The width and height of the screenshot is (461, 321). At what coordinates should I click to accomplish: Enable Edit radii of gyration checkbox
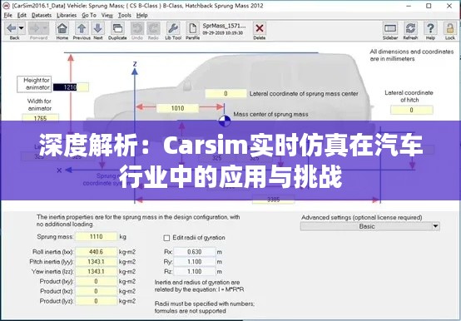pos(166,238)
